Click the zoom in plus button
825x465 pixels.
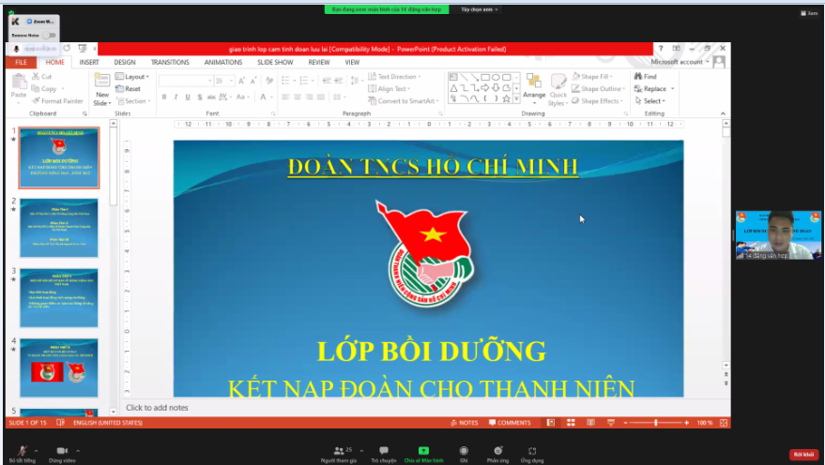[687, 423]
